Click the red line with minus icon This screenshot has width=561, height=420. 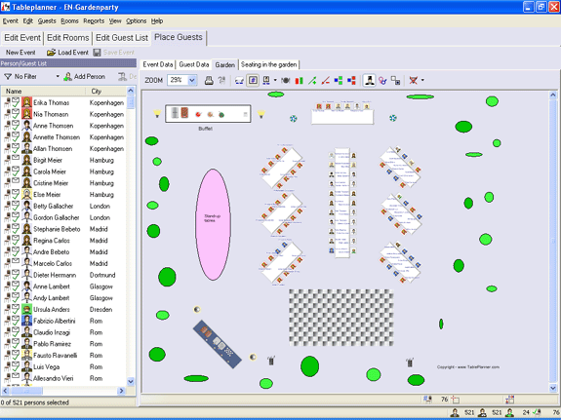325,81
